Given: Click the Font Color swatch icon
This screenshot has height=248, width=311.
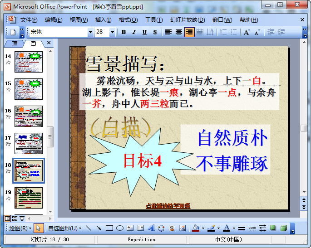Looking at the screenshot, I should (x=227, y=228).
